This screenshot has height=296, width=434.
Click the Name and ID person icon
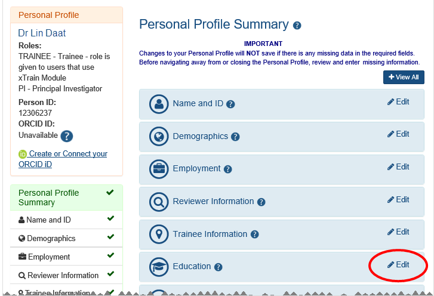[x=159, y=104]
